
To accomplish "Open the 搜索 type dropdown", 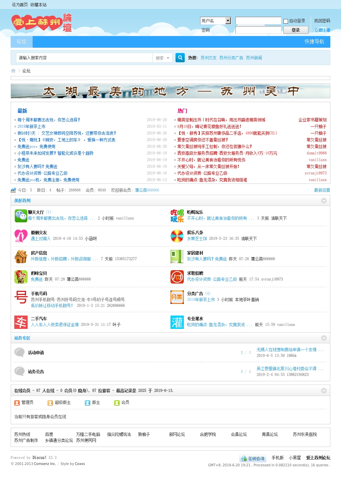I will coord(163,58).
